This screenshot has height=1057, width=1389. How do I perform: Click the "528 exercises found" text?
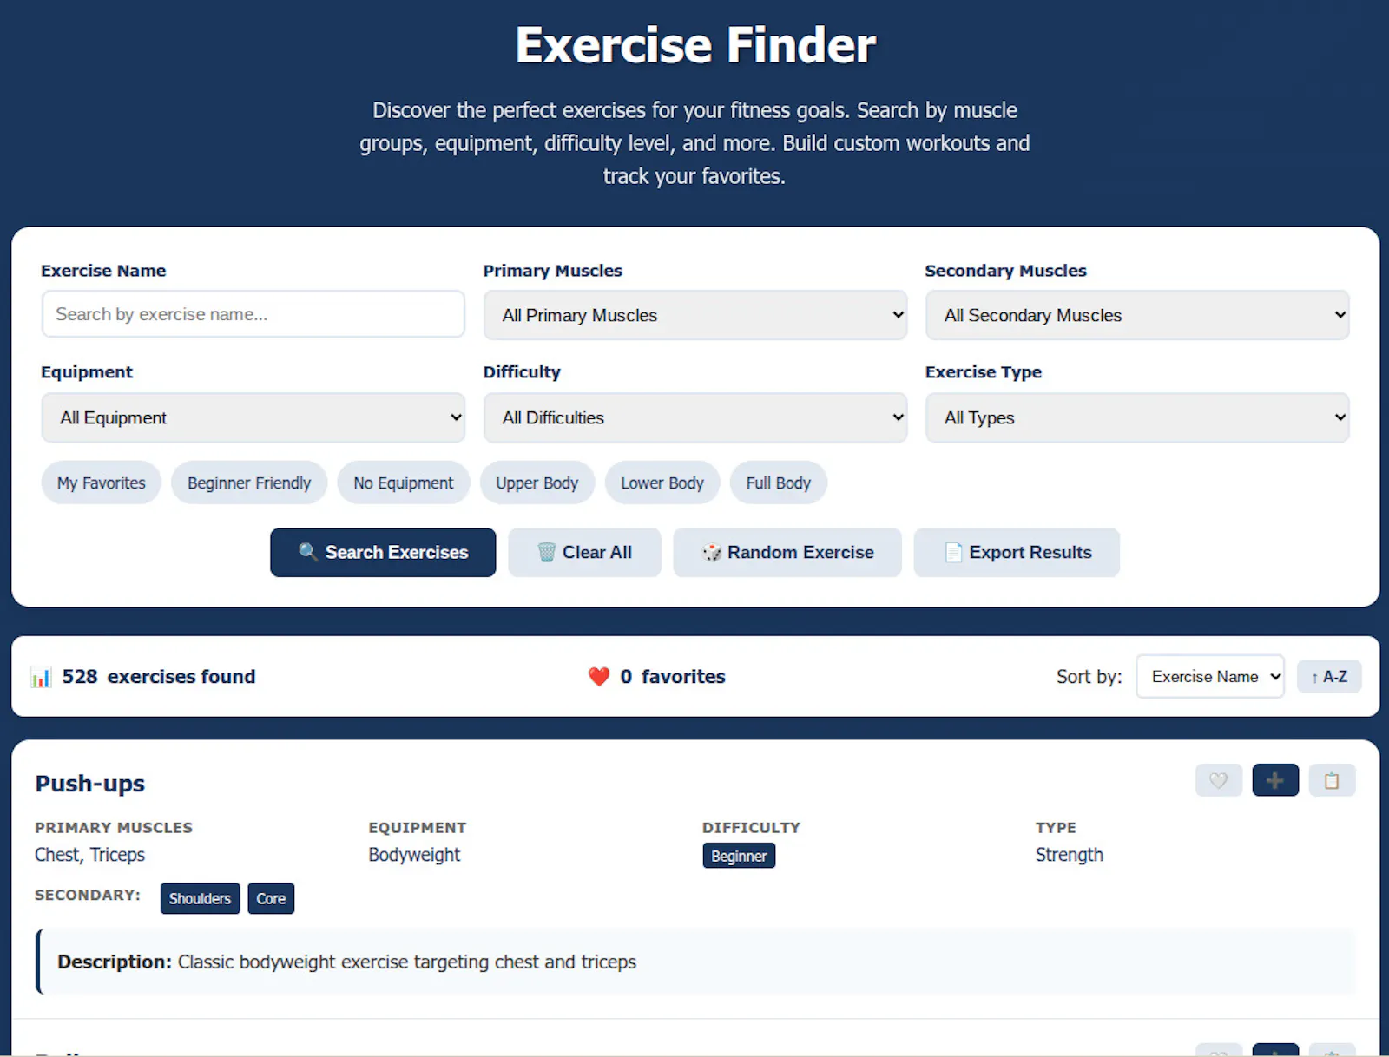pyautogui.click(x=159, y=676)
